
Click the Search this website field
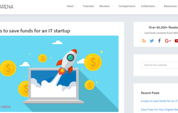(159, 65)
